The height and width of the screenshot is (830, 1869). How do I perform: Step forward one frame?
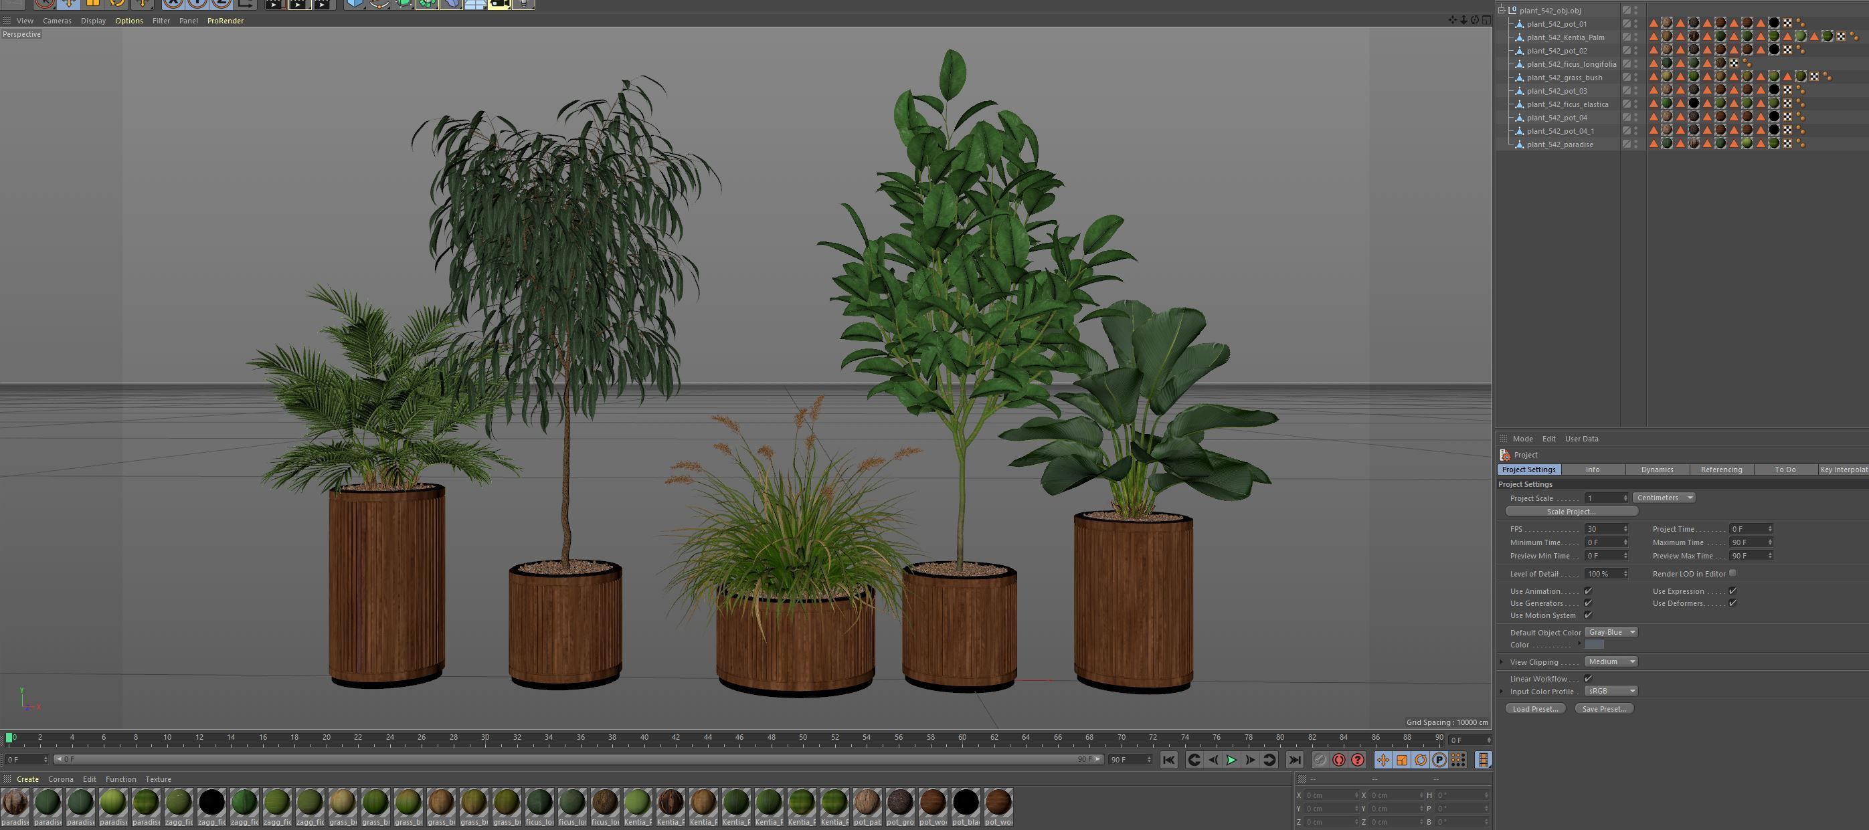tap(1250, 760)
